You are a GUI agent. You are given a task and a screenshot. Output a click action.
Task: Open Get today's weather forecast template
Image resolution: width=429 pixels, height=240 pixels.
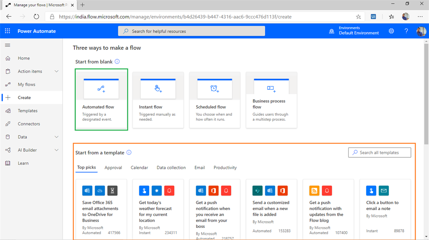pyautogui.click(x=158, y=209)
